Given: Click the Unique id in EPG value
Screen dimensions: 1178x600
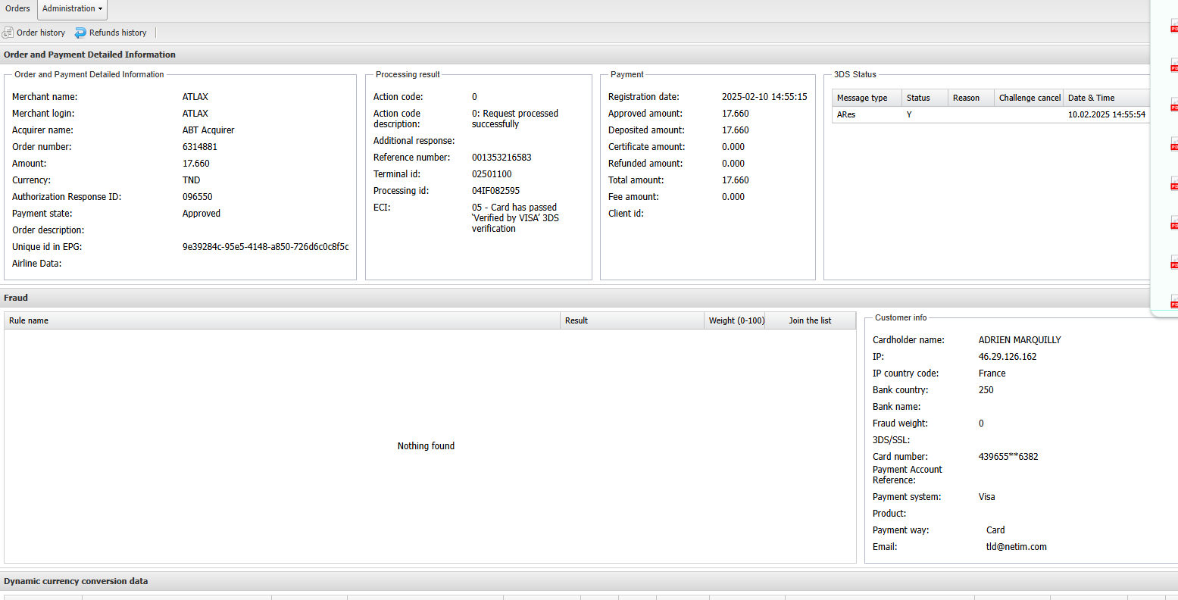Looking at the screenshot, I should (x=265, y=247).
